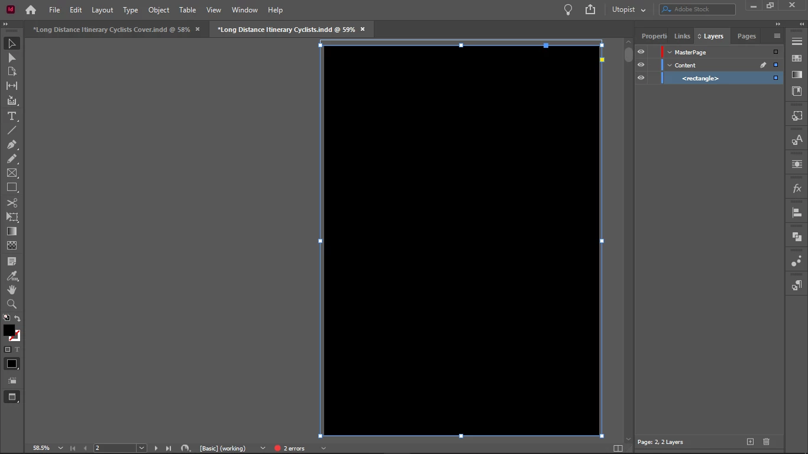The width and height of the screenshot is (808, 454).
Task: Select the Hand tool
Action: coord(12,290)
